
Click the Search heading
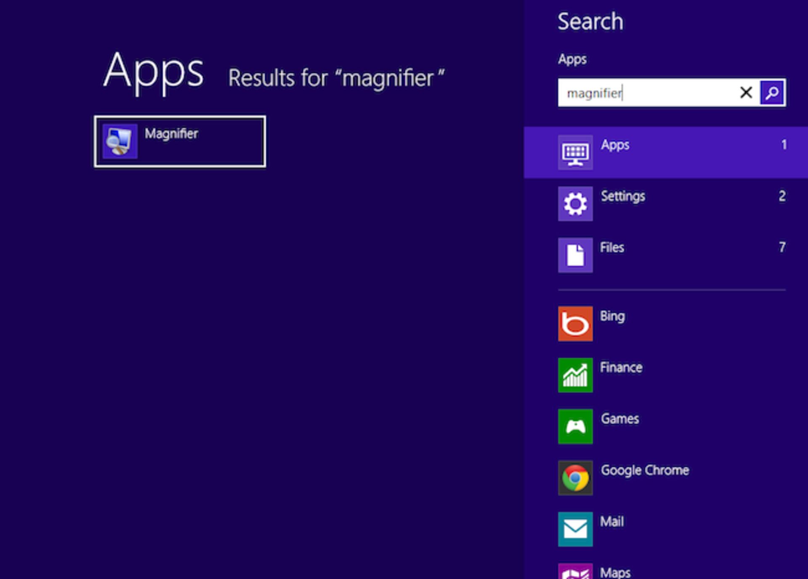pyautogui.click(x=590, y=21)
